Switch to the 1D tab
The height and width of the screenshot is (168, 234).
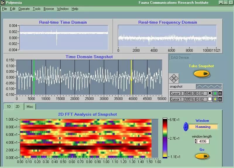(x=9, y=107)
